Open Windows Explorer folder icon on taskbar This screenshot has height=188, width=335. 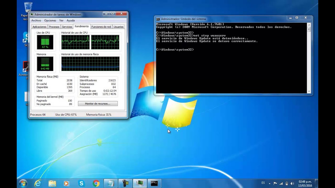52,184
